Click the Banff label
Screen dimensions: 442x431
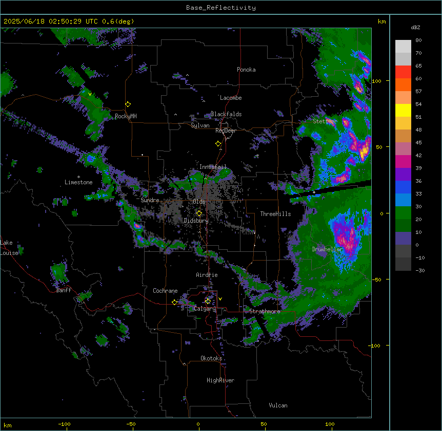64,290
